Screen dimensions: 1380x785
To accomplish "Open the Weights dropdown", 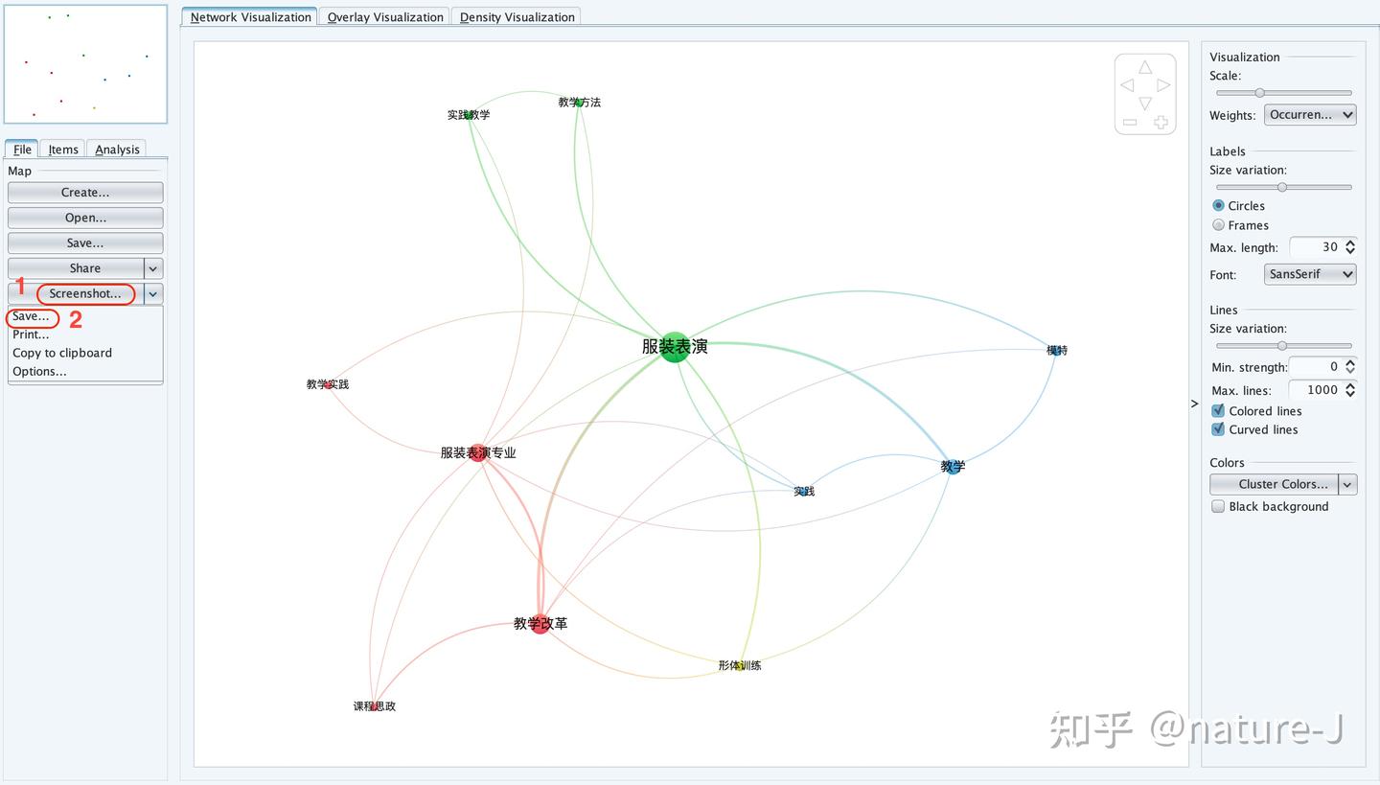I will click(1310, 115).
